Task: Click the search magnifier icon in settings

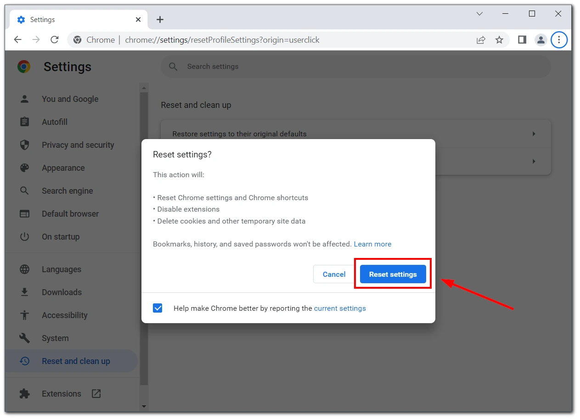Action: (173, 67)
